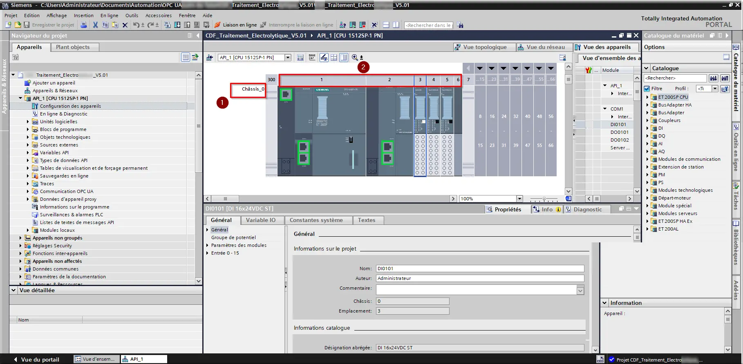Viewport: 743px width, 364px height.
Task: Click the Undo arrow icon
Action: coord(136,25)
